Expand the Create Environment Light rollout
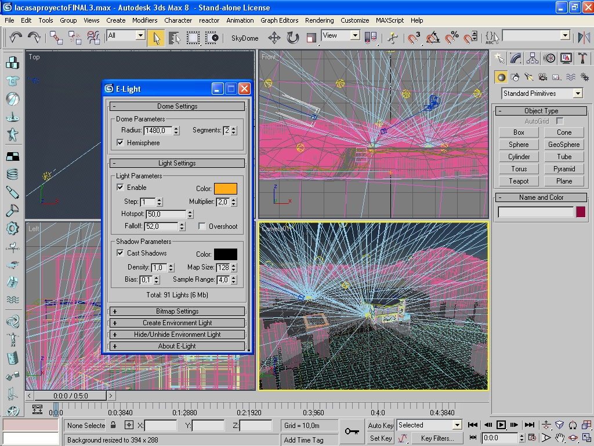The width and height of the screenshot is (594, 446). (x=177, y=323)
